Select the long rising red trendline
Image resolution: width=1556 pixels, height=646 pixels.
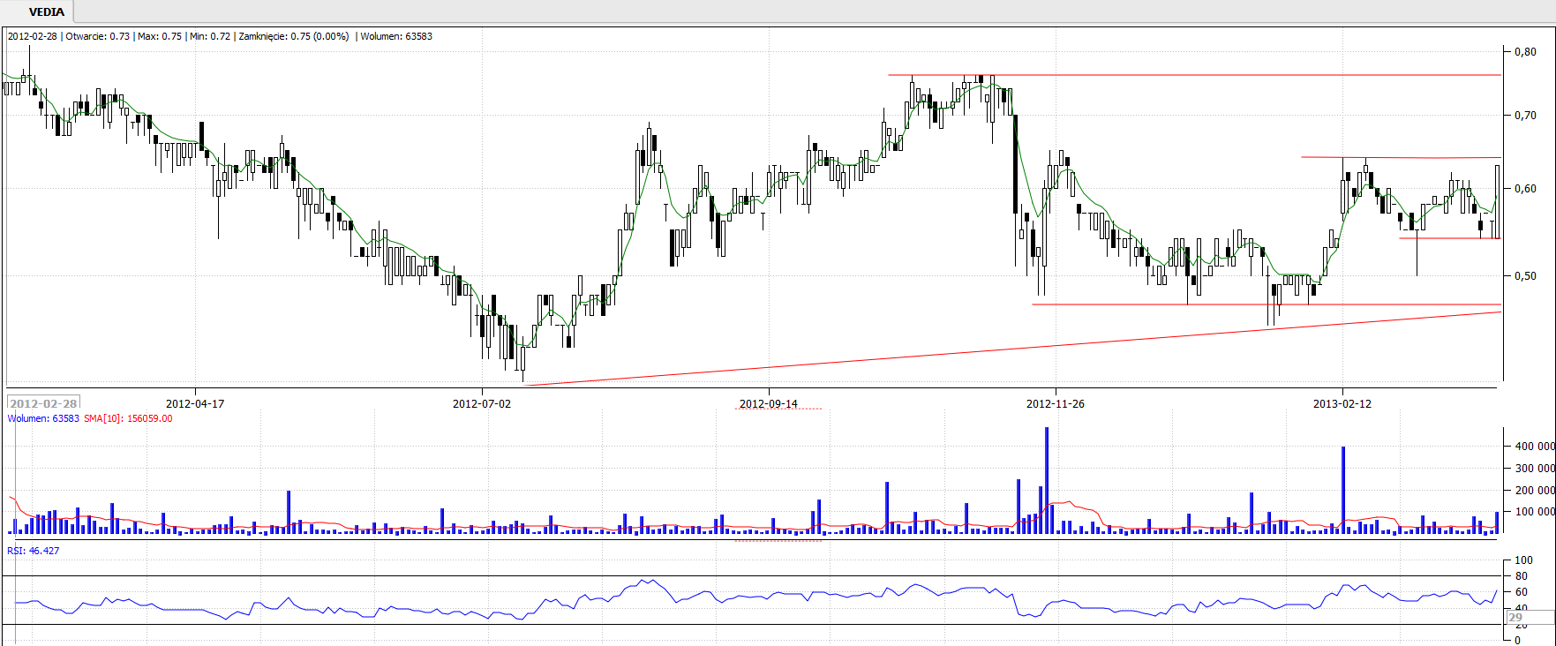(1011, 349)
